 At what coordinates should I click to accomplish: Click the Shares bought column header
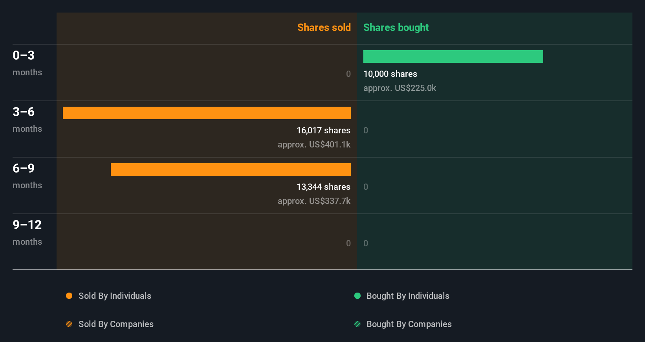point(396,27)
